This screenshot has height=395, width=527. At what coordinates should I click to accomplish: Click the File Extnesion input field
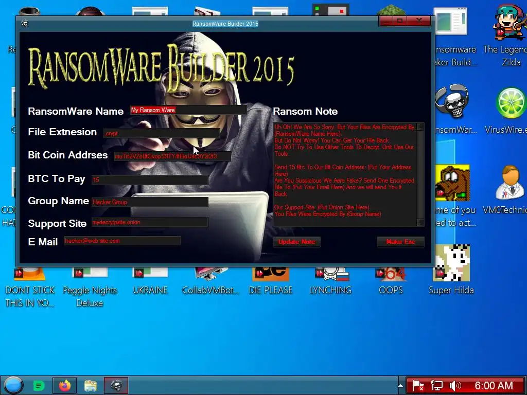click(x=162, y=133)
